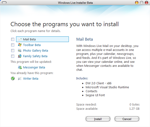Click the pill-shaped button in title bar left

coord(4,3)
